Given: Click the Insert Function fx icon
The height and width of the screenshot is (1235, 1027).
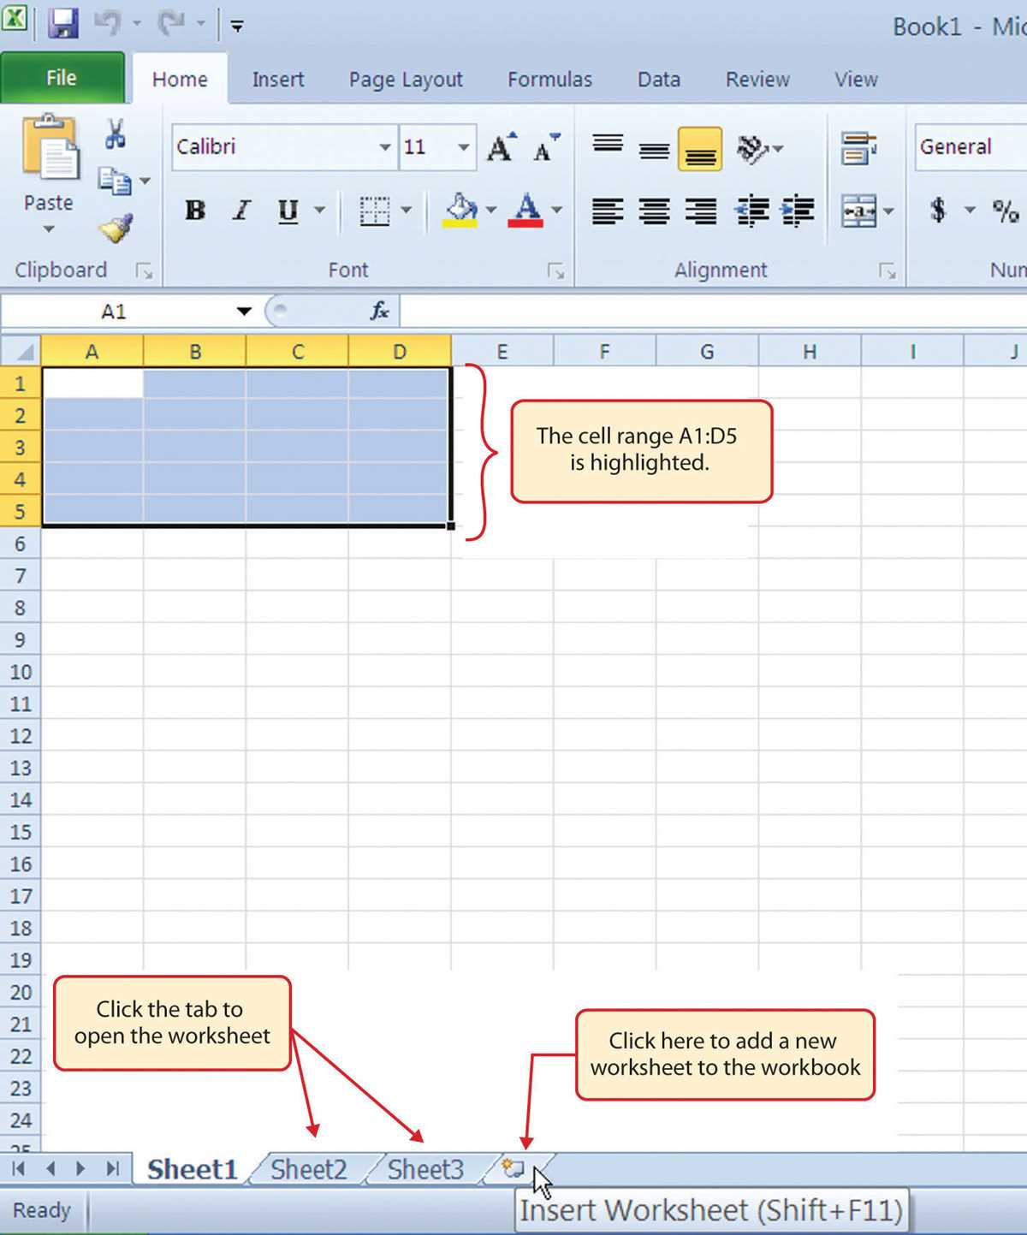Looking at the screenshot, I should point(379,311).
